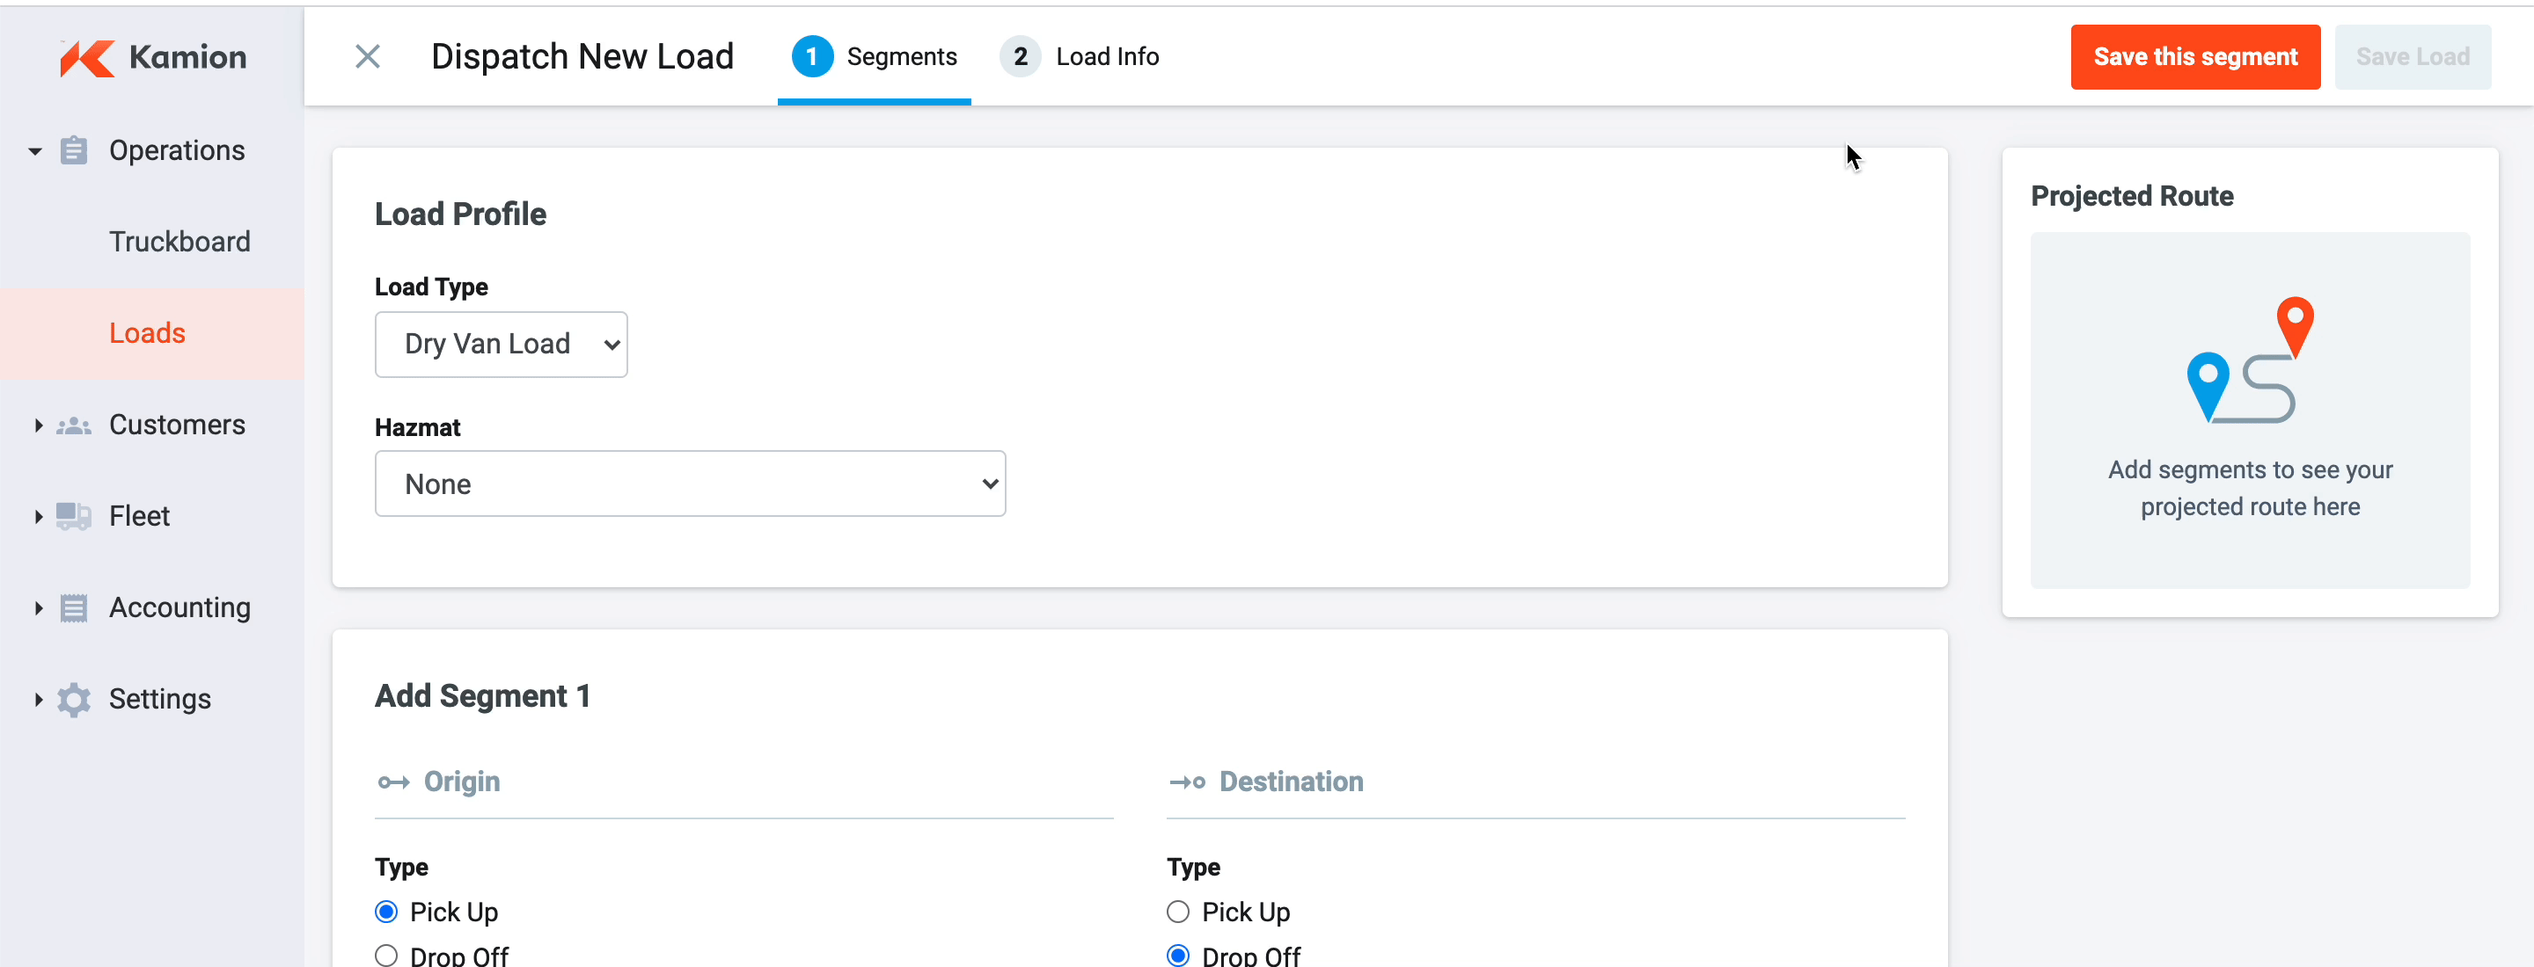Screen dimensions: 2534x967
Task: Click the Settings gear icon
Action: (74, 700)
